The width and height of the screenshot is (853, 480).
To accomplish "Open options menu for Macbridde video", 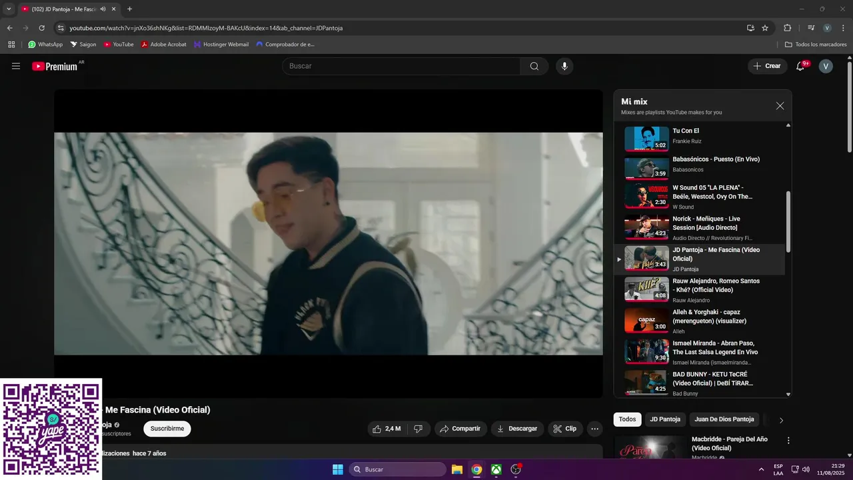I will [788, 441].
